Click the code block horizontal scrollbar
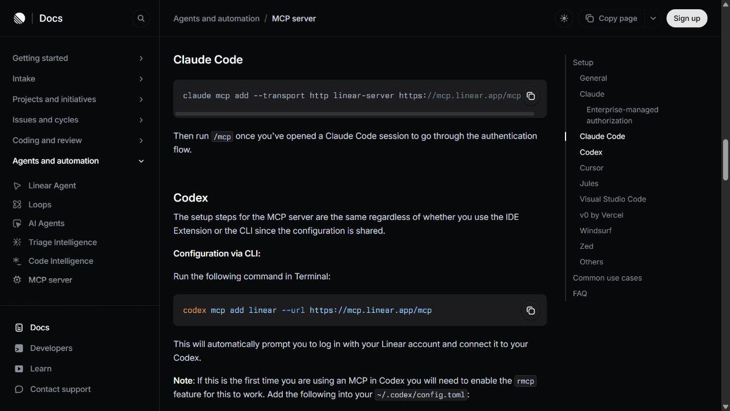Viewport: 730px width, 411px height. click(354, 114)
